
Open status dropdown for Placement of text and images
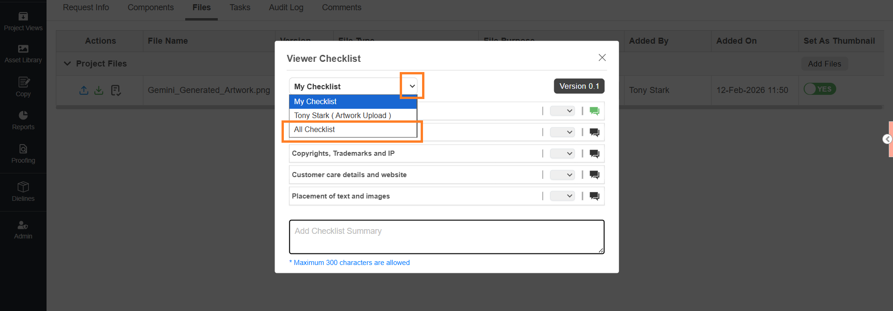[562, 196]
